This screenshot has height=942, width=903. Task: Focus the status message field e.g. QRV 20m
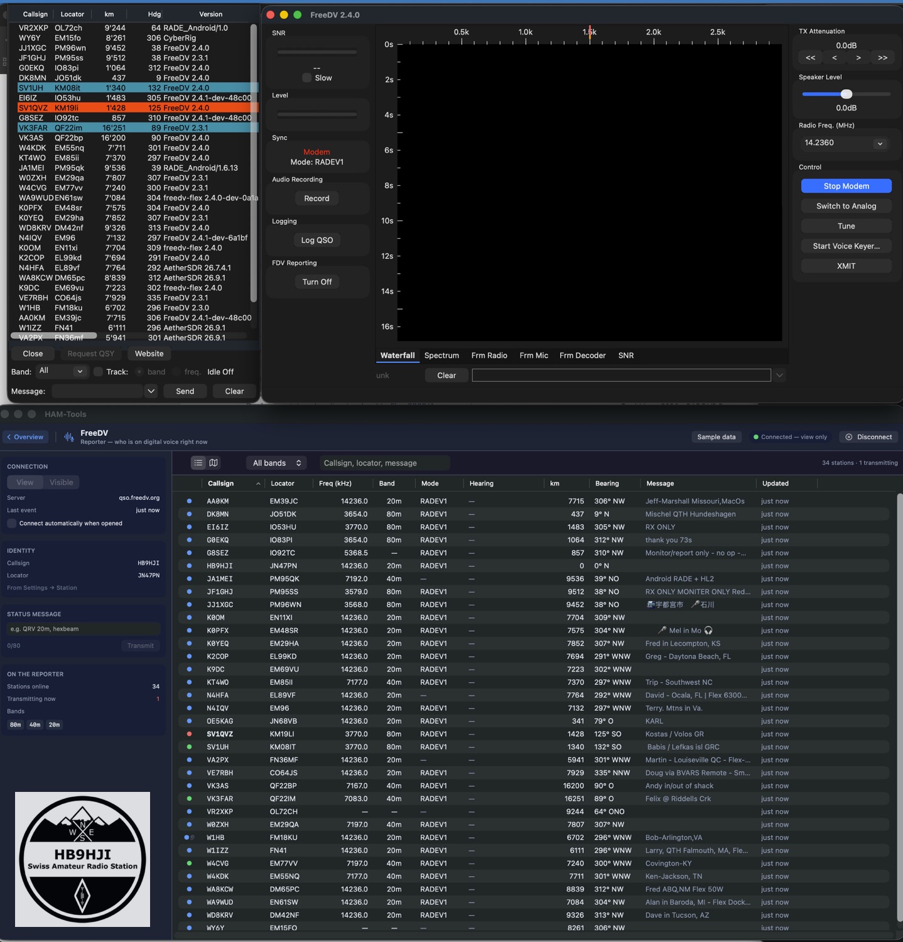[x=84, y=629]
